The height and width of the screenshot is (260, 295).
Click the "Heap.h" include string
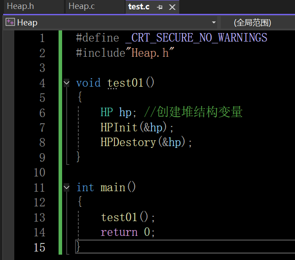click(x=150, y=53)
